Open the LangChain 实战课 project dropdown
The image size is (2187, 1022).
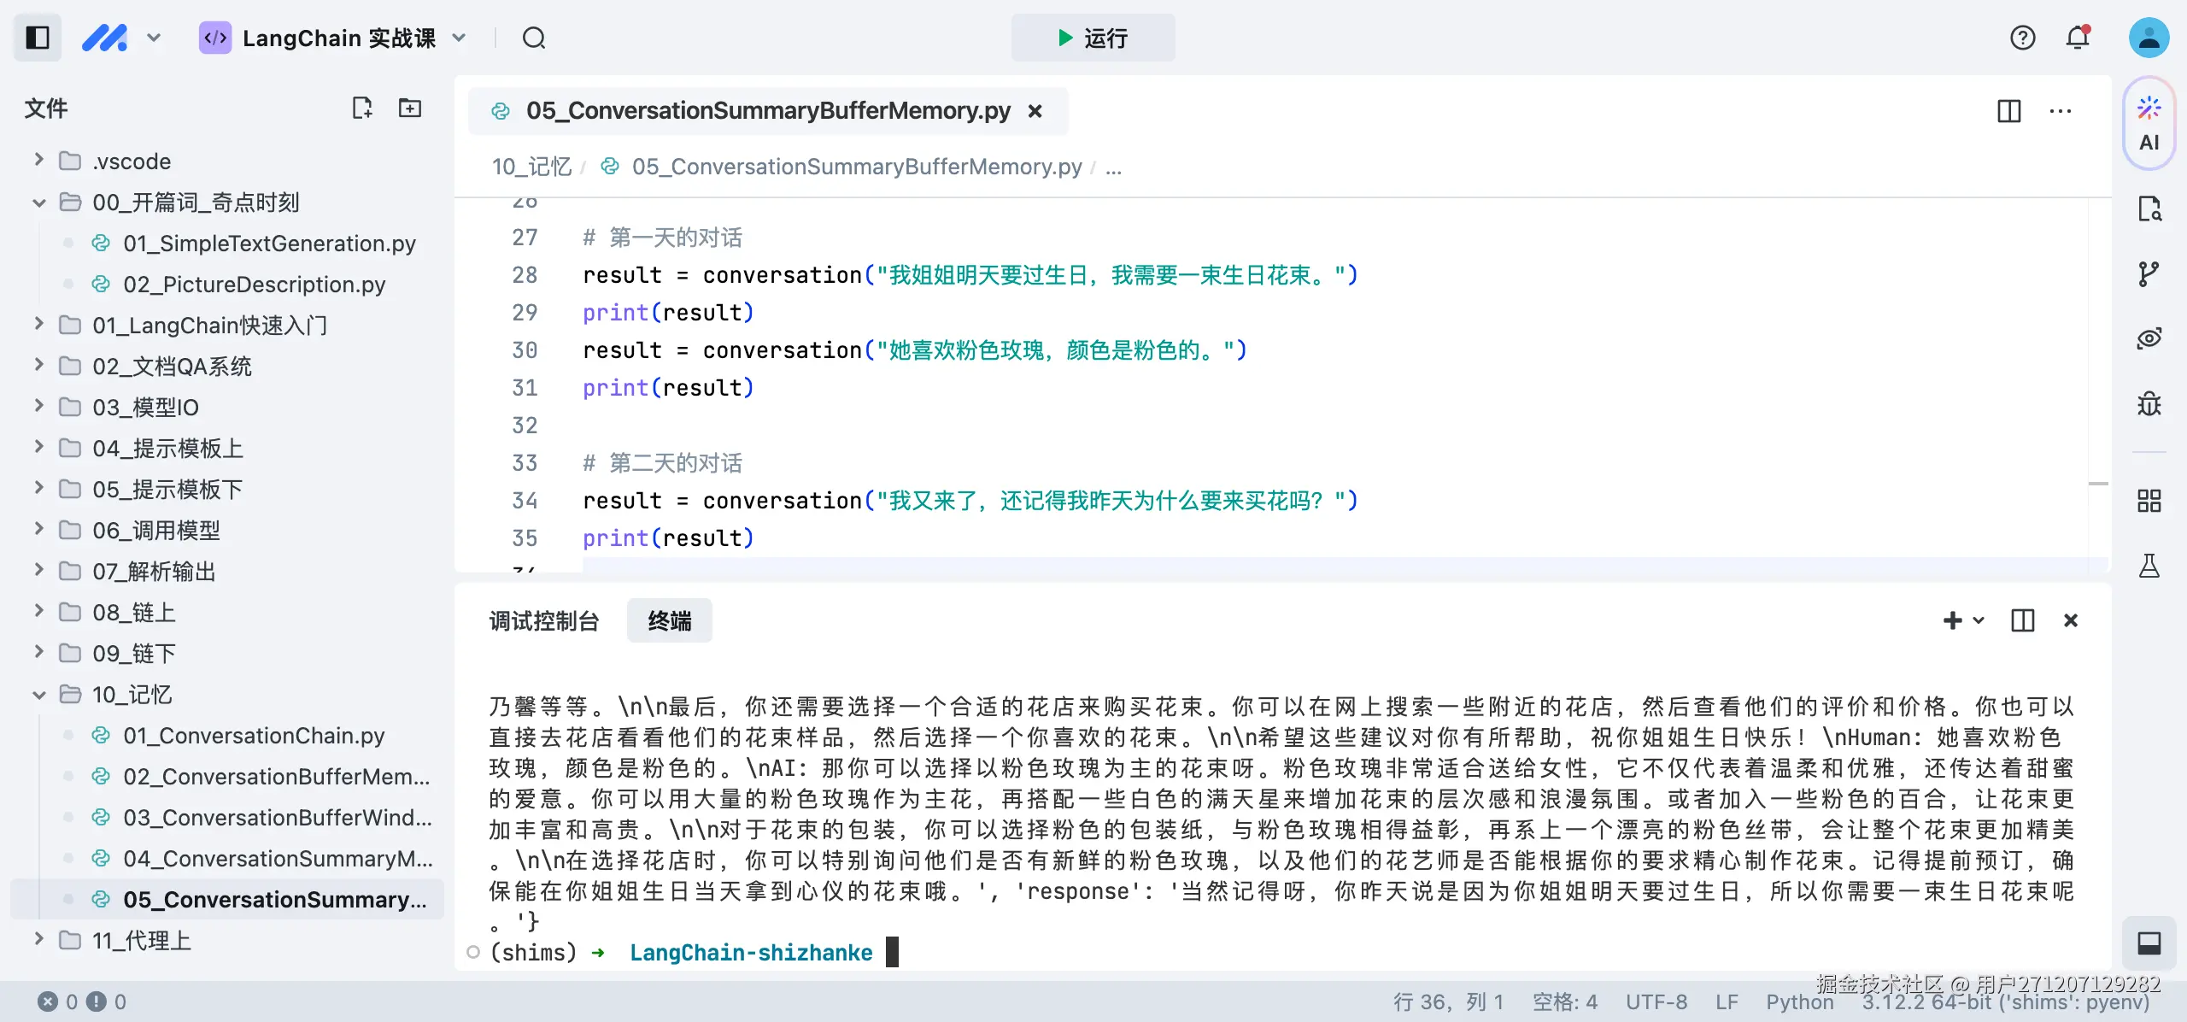pos(459,38)
